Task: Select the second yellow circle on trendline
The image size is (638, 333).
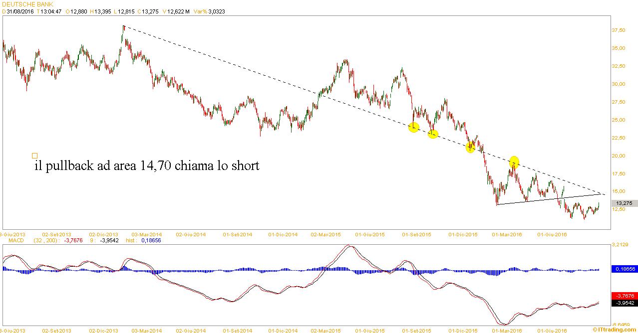Action: (x=433, y=134)
